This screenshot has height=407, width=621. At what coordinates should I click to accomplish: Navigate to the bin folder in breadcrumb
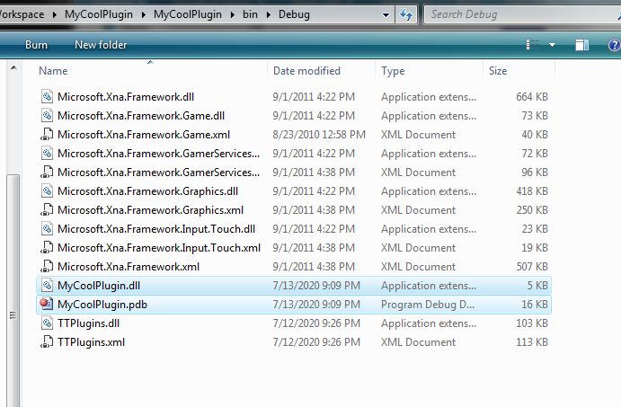click(249, 15)
